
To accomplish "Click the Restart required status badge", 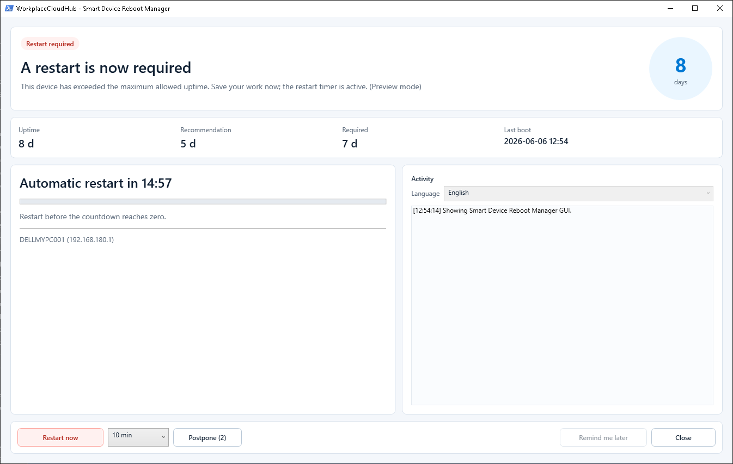I will click(50, 44).
